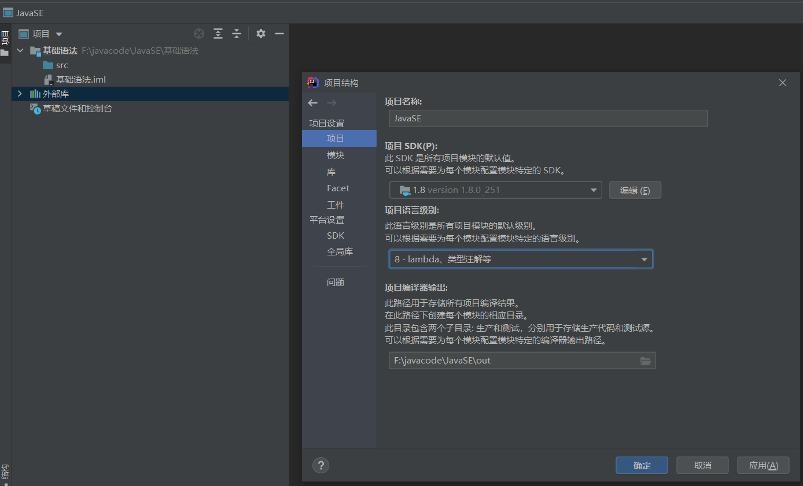Select the src folder row
Viewport: 803px width, 486px height.
pyautogui.click(x=150, y=65)
